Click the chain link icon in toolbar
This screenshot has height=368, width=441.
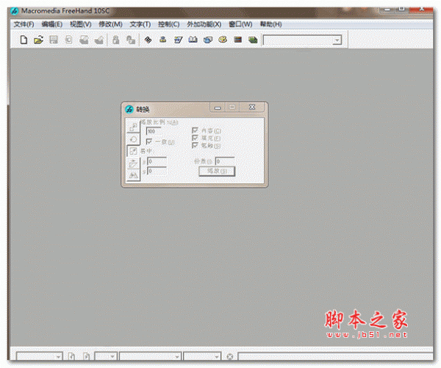click(148, 40)
